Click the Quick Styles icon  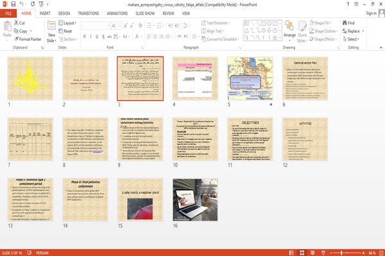click(x=302, y=26)
